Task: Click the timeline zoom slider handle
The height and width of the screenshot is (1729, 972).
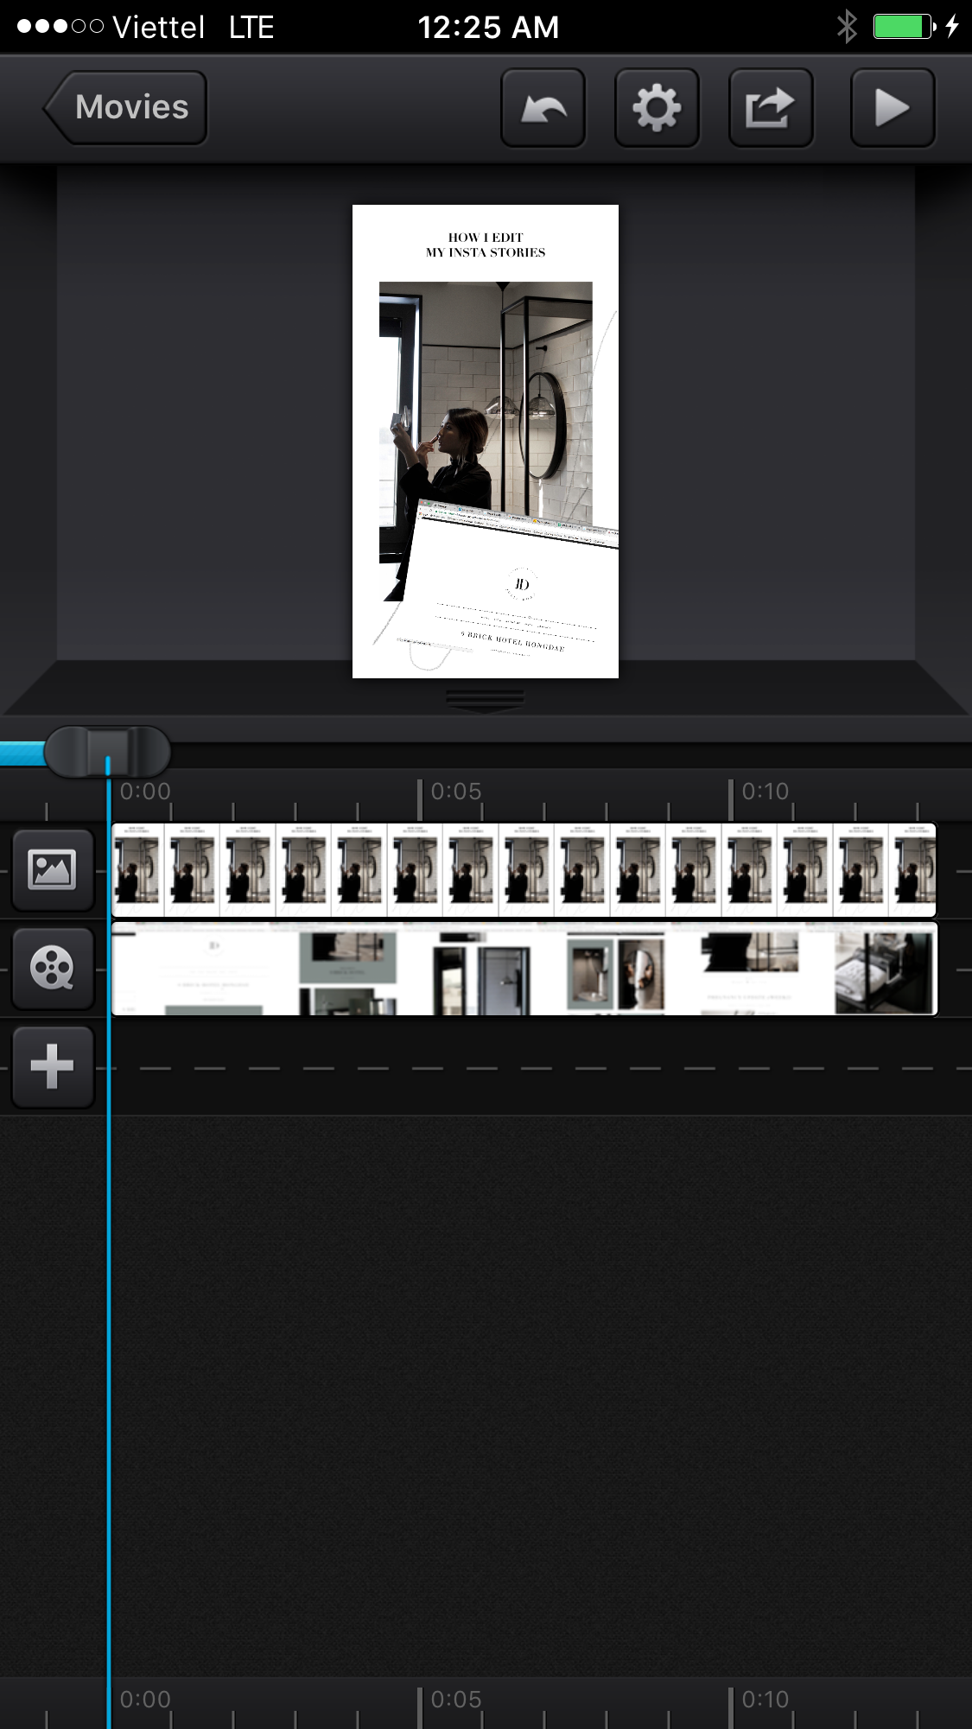Action: point(107,752)
